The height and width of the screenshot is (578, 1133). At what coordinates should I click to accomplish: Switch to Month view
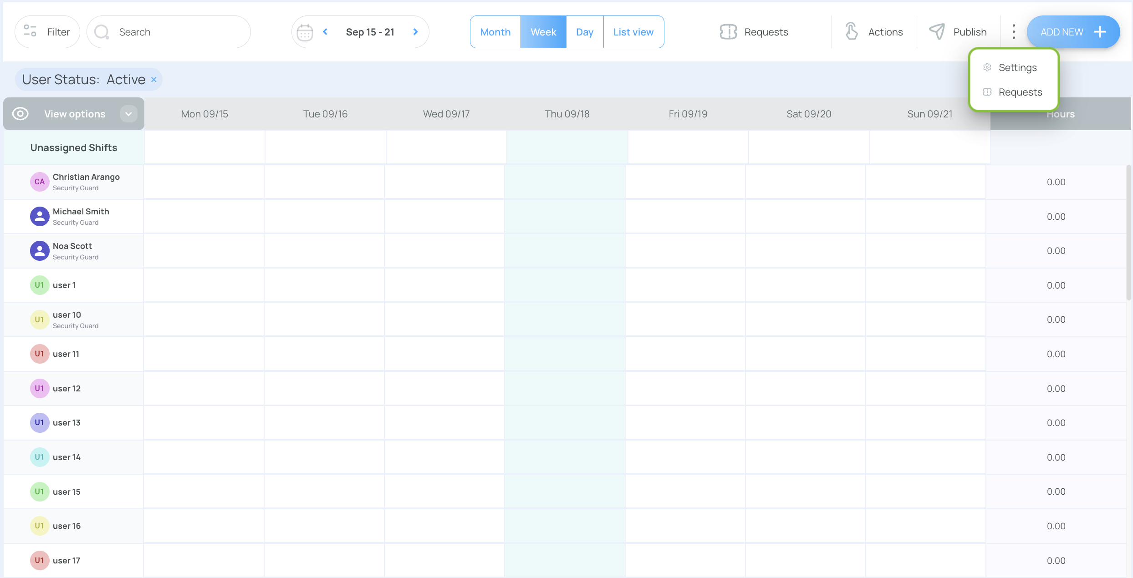[x=495, y=32]
